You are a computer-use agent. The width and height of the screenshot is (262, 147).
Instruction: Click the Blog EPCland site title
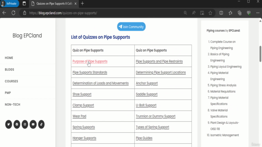[27, 36]
